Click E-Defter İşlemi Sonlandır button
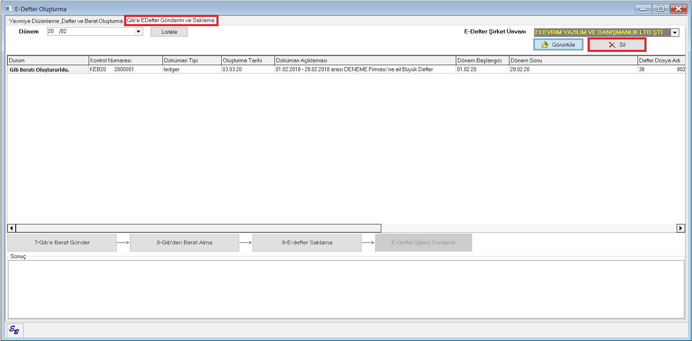 click(x=423, y=242)
